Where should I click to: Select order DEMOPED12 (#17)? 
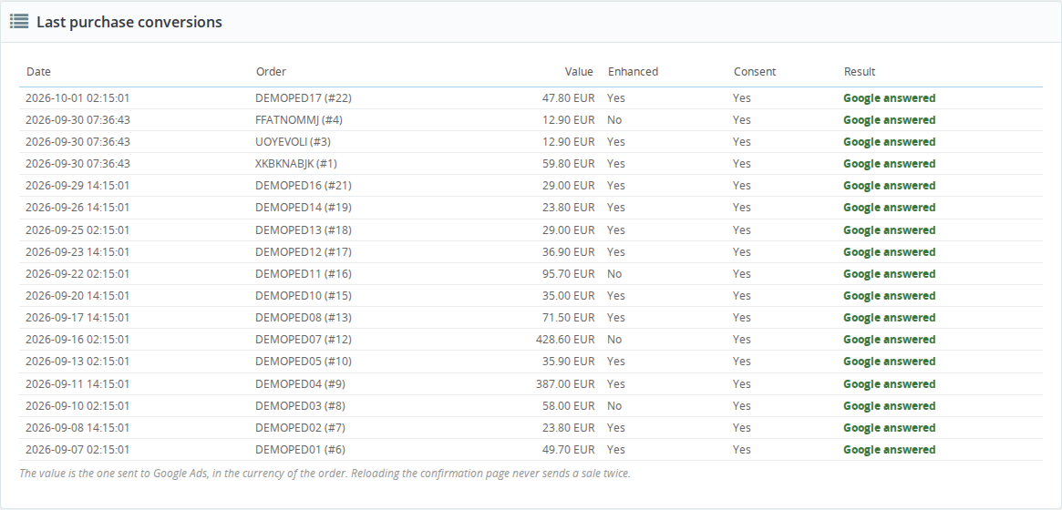coord(304,251)
